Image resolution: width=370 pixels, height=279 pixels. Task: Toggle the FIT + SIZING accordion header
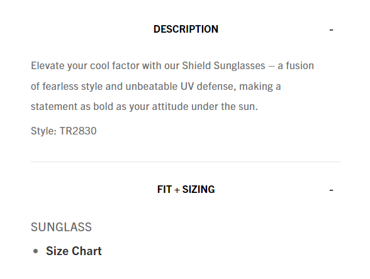(x=186, y=190)
